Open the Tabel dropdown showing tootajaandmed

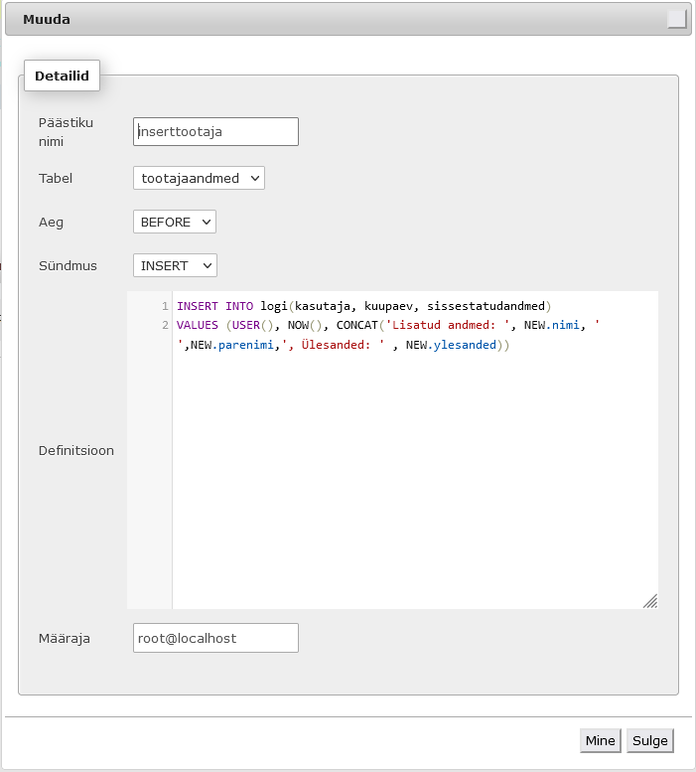(199, 178)
